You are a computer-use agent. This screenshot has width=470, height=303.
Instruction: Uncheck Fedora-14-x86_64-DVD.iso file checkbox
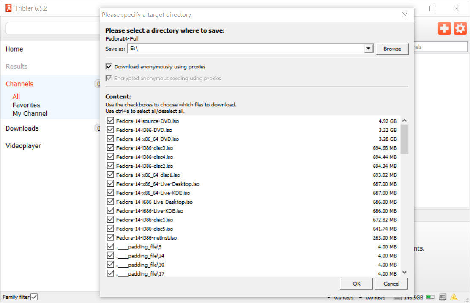pyautogui.click(x=110, y=139)
